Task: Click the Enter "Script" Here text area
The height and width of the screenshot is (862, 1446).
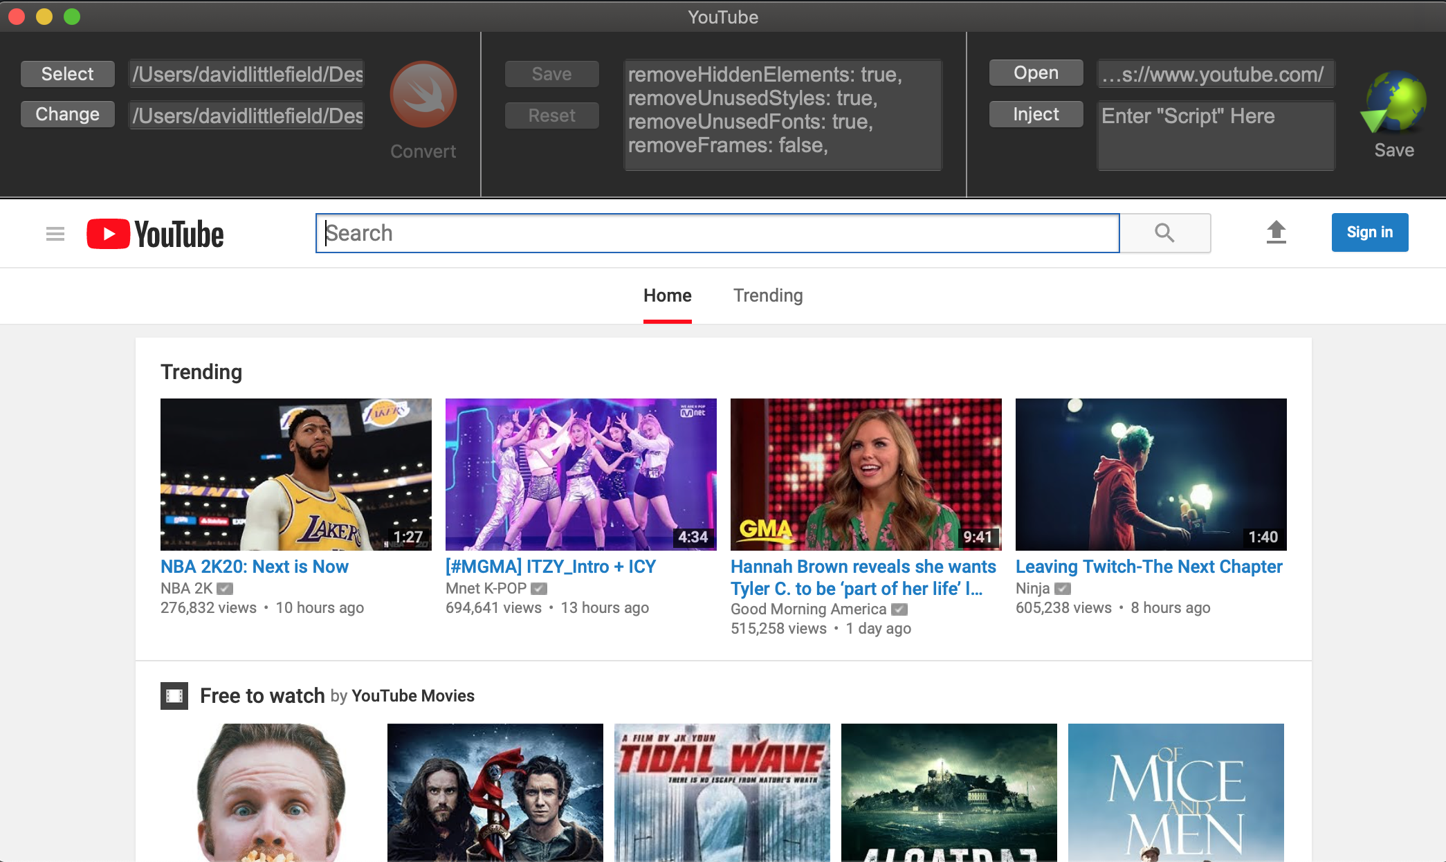Action: [x=1216, y=136]
